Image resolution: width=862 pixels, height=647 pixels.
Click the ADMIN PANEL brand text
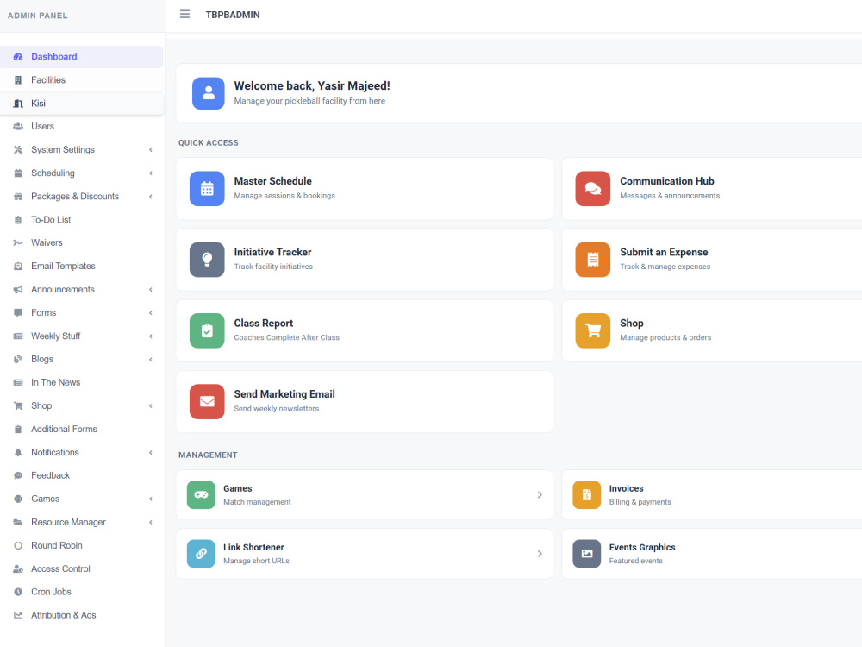click(37, 16)
